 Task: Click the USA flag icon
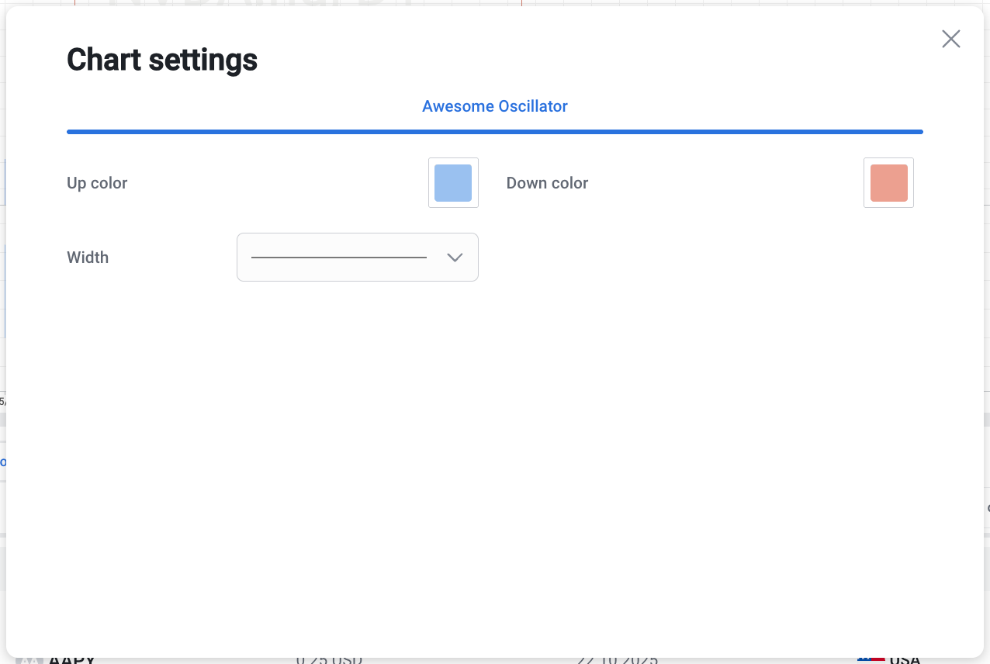click(x=871, y=660)
